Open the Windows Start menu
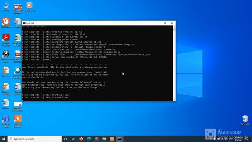 pos(4,139)
